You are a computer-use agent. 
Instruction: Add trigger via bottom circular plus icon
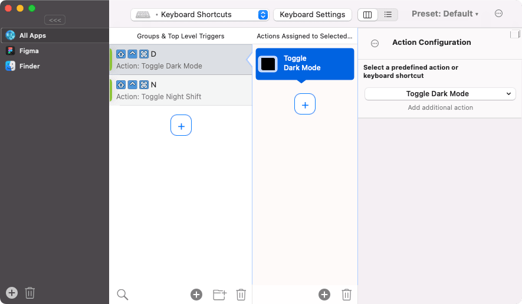pyautogui.click(x=196, y=295)
